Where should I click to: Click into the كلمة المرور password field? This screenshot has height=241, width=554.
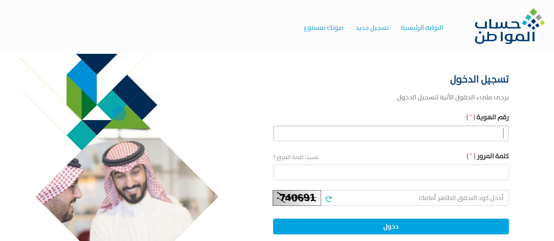click(391, 172)
